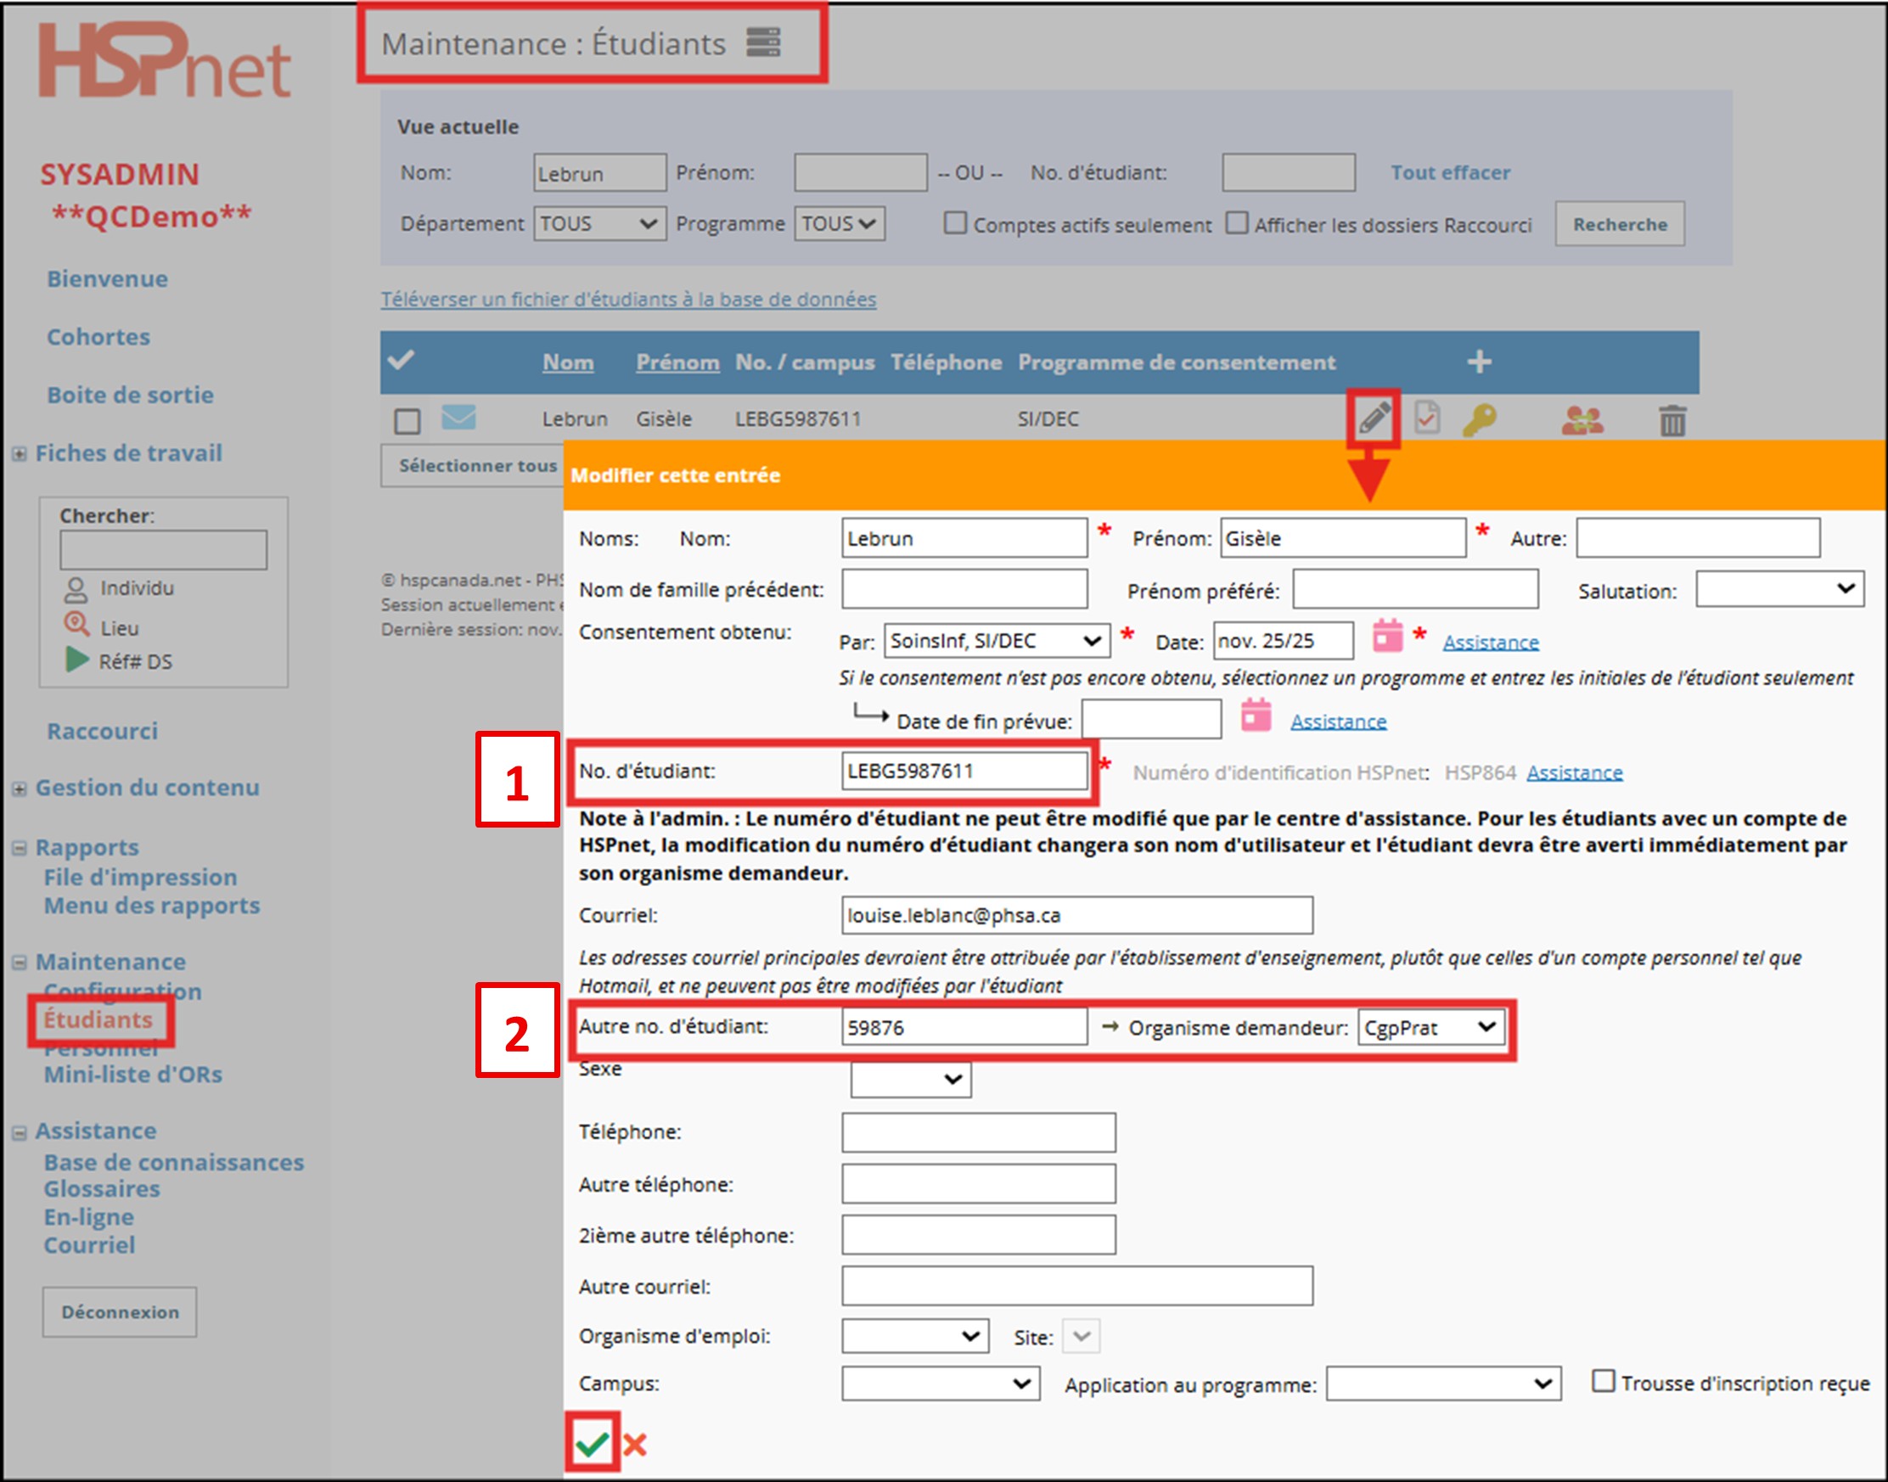Open the Organisme demandeur dropdown
This screenshot has width=1888, height=1482.
pos(1430,1027)
